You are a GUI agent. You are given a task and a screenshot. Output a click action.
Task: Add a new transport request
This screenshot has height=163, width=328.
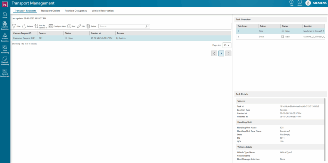tap(71, 26)
